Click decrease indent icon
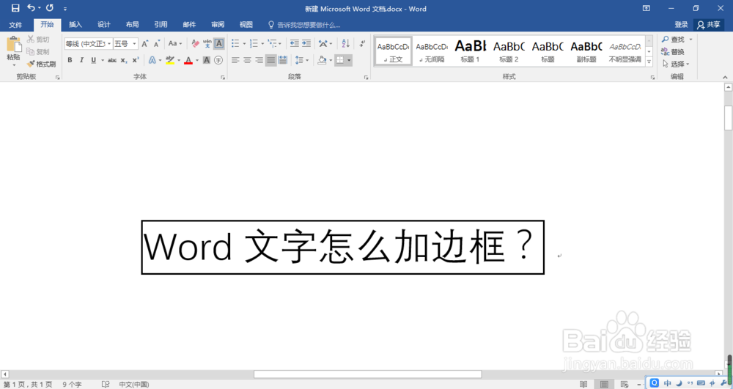The height and width of the screenshot is (389, 733). pyautogui.click(x=294, y=43)
